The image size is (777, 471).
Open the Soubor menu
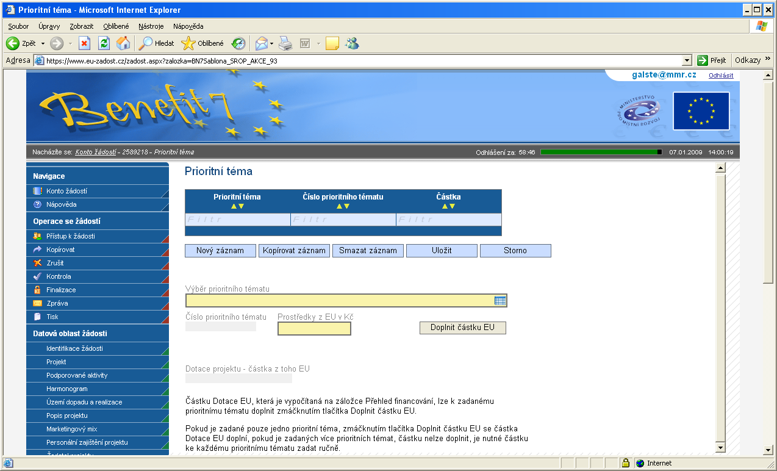coord(19,26)
